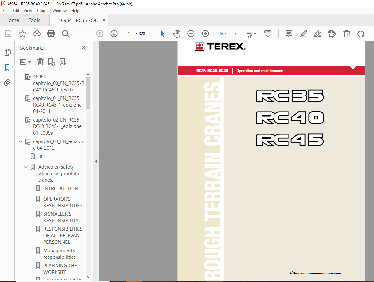Open the E-Sign menu
The width and height of the screenshot is (374, 282).
point(42,11)
